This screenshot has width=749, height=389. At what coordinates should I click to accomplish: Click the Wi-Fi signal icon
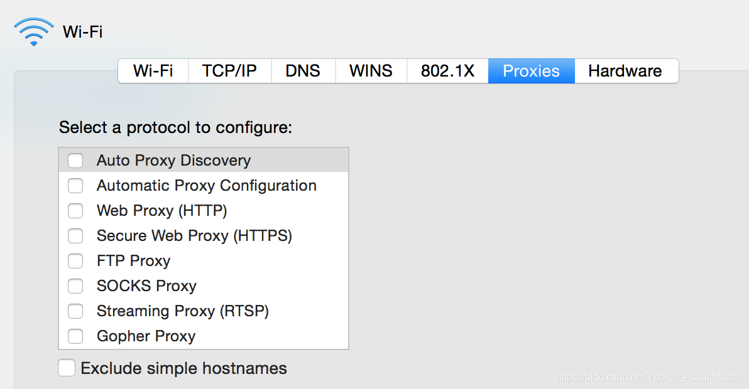coord(34,32)
